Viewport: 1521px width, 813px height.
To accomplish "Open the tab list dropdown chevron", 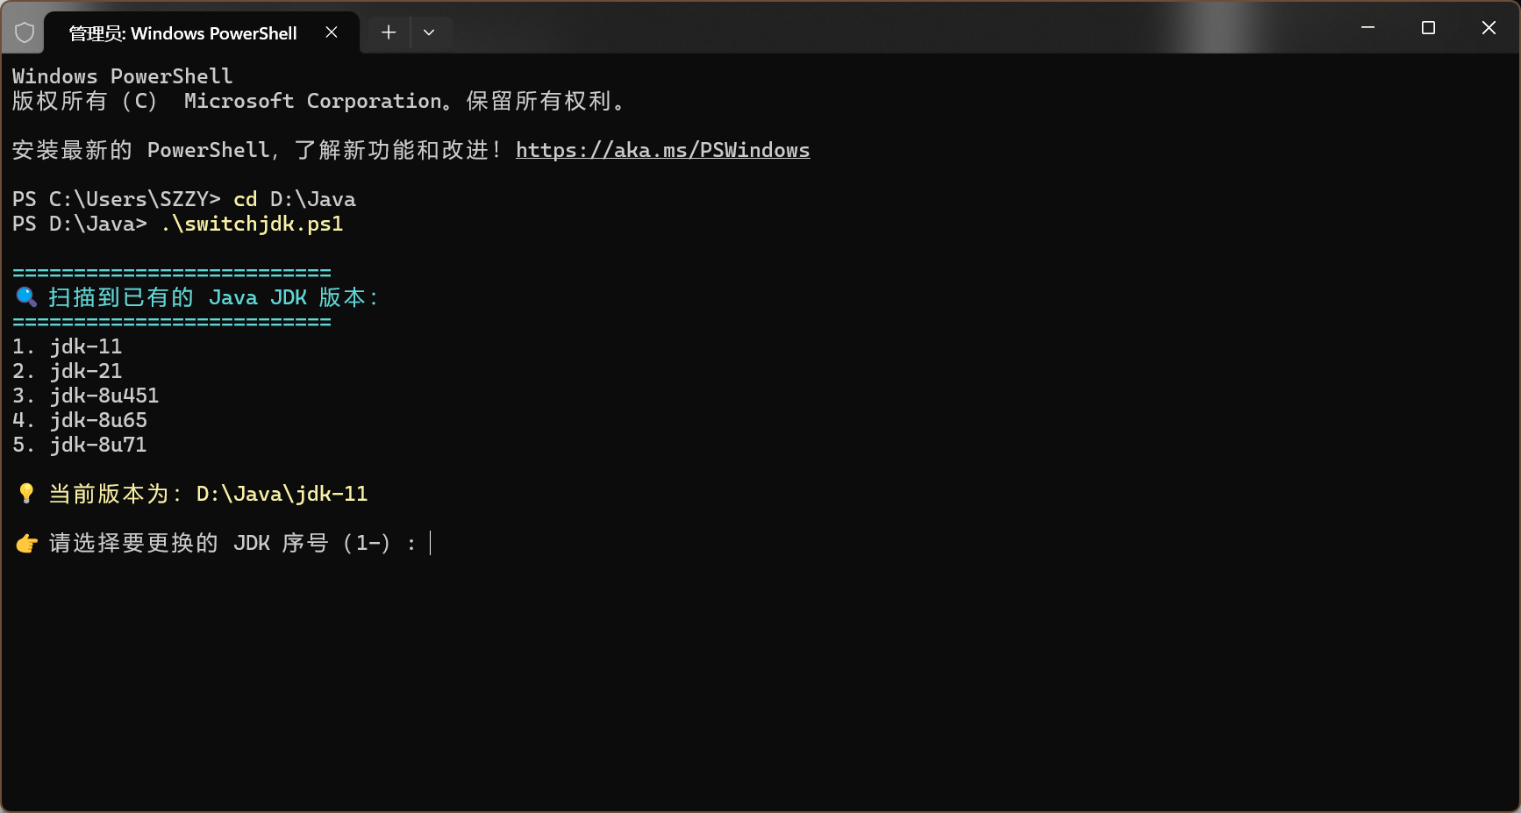I will pos(430,32).
